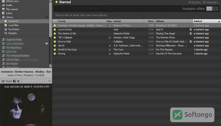Click buy icon for Wrong
Image resolution: width=221 pixels, height=126 pixels.
click(x=109, y=54)
